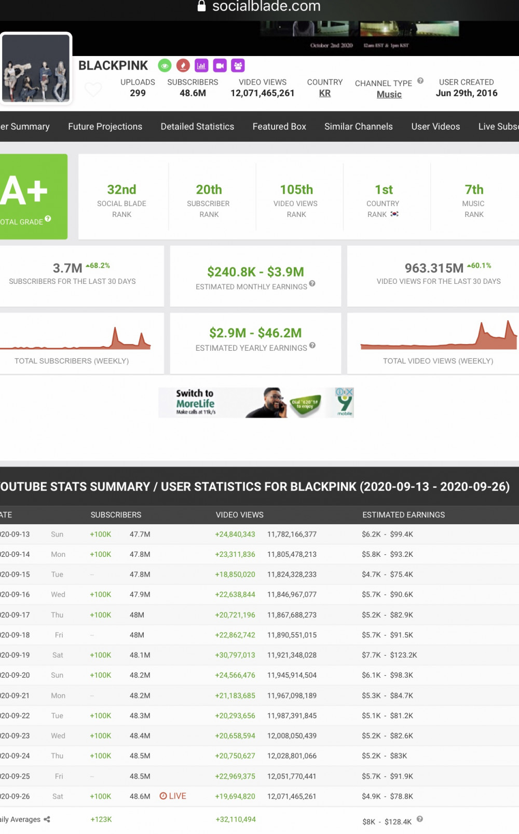Click the 12,071,465,261 video views stat

[x=263, y=93]
